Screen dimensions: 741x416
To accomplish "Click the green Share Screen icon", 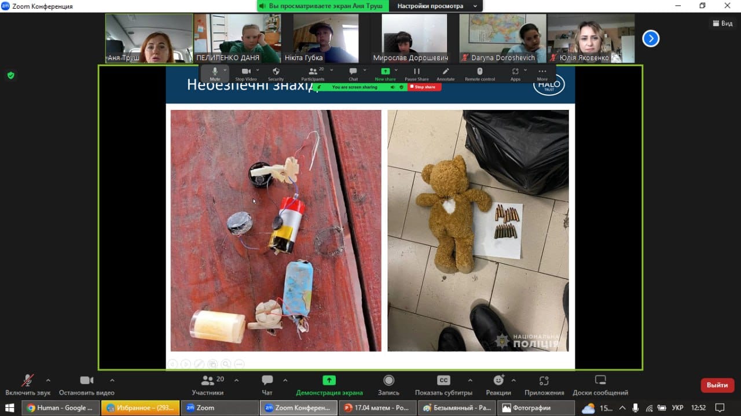I will (x=329, y=381).
